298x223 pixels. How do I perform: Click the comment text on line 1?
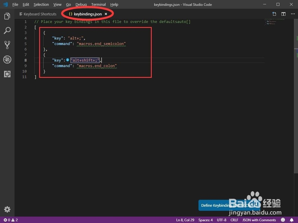[x=112, y=21]
